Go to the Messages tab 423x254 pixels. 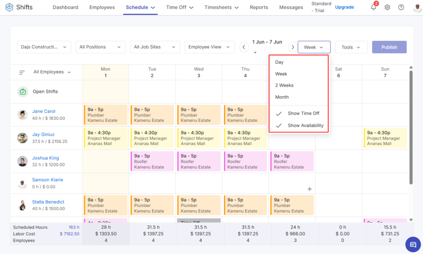tap(291, 7)
